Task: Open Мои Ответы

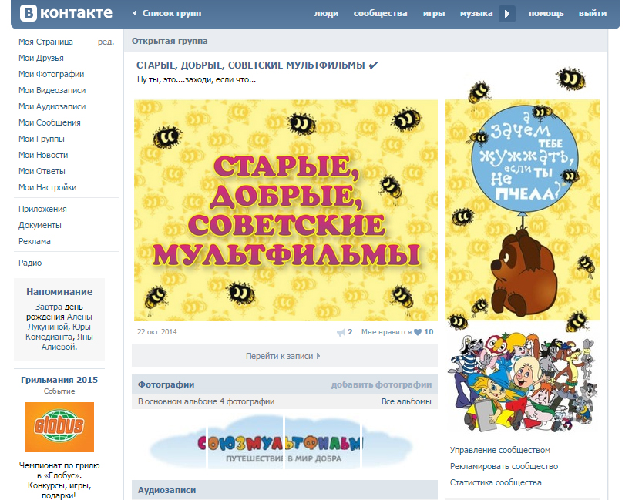Action: [42, 171]
